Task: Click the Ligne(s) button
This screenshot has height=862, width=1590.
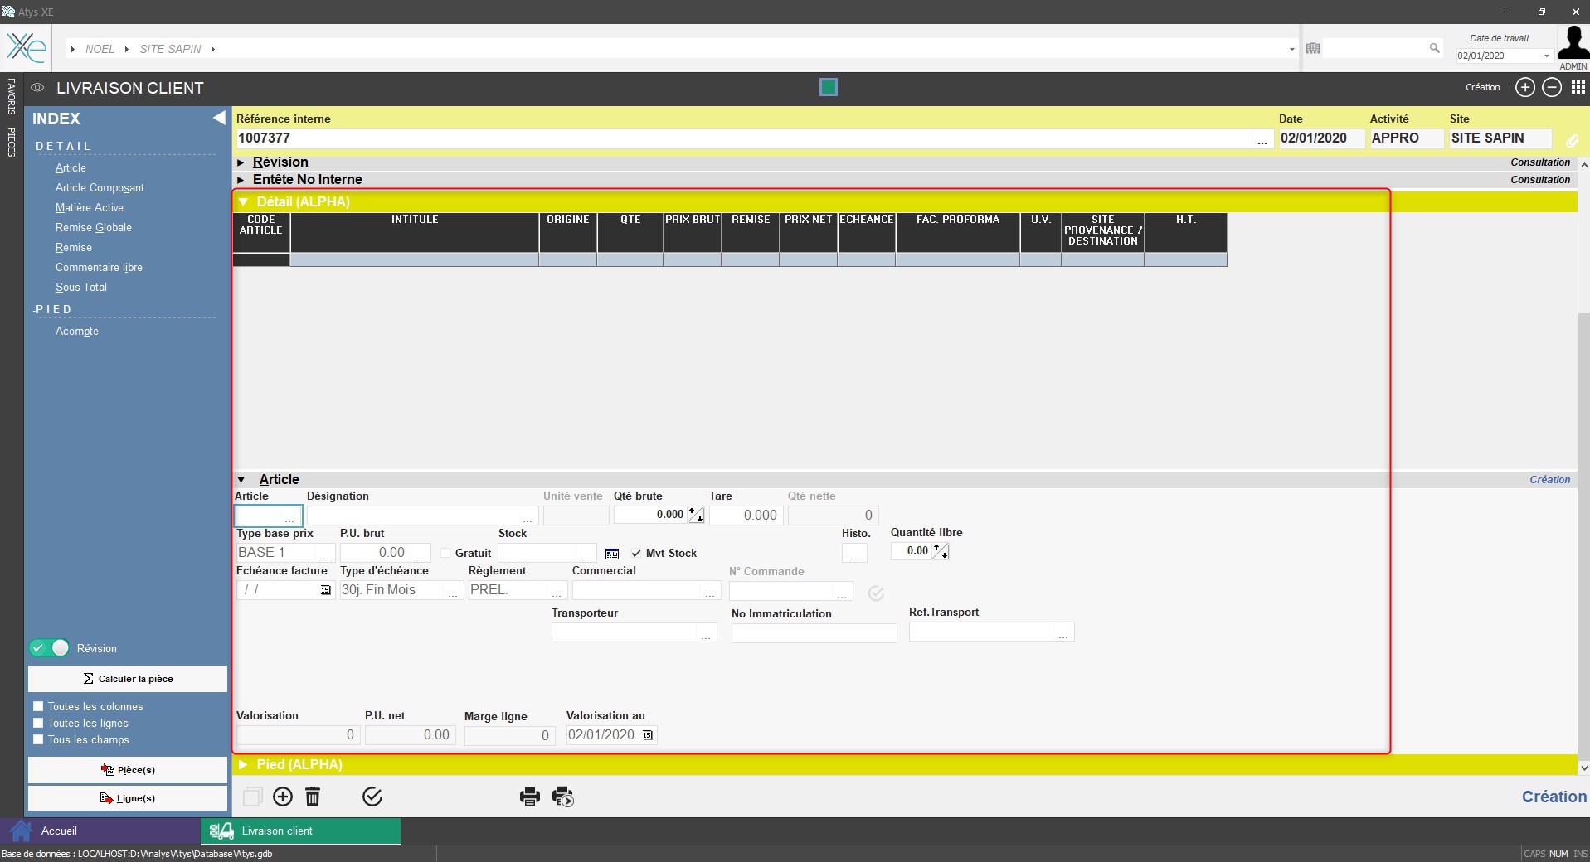Action: coord(128,798)
